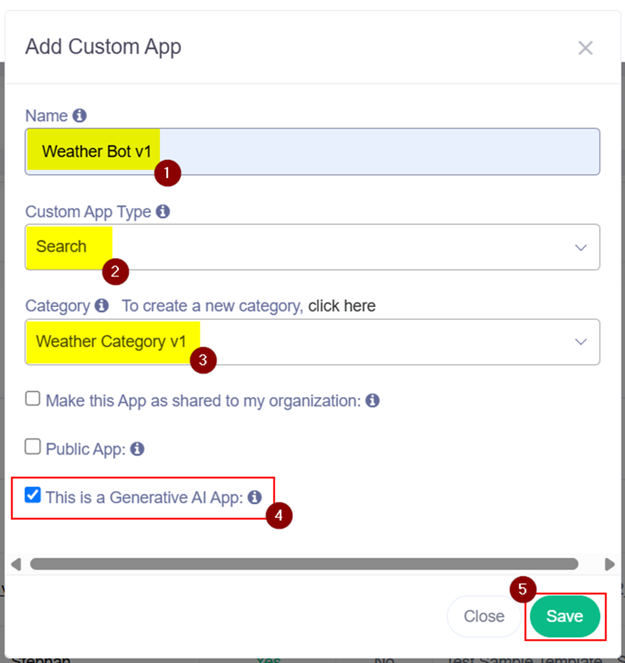Check the Public App checkbox
The image size is (625, 663).
click(x=33, y=447)
